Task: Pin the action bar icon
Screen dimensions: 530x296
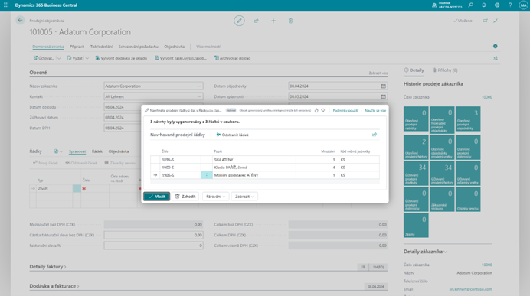Action: point(496,58)
